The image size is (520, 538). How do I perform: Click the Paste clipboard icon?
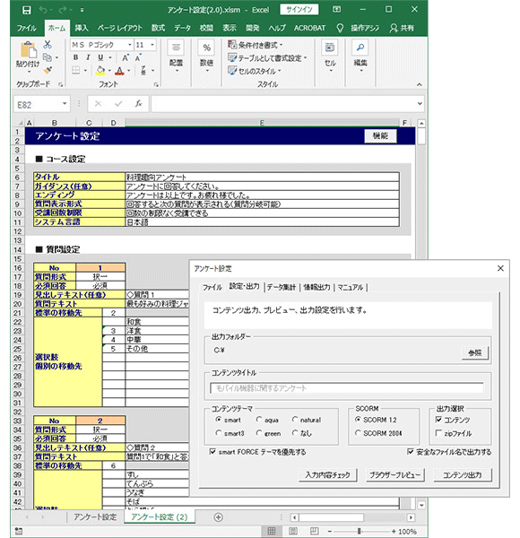pos(28,50)
